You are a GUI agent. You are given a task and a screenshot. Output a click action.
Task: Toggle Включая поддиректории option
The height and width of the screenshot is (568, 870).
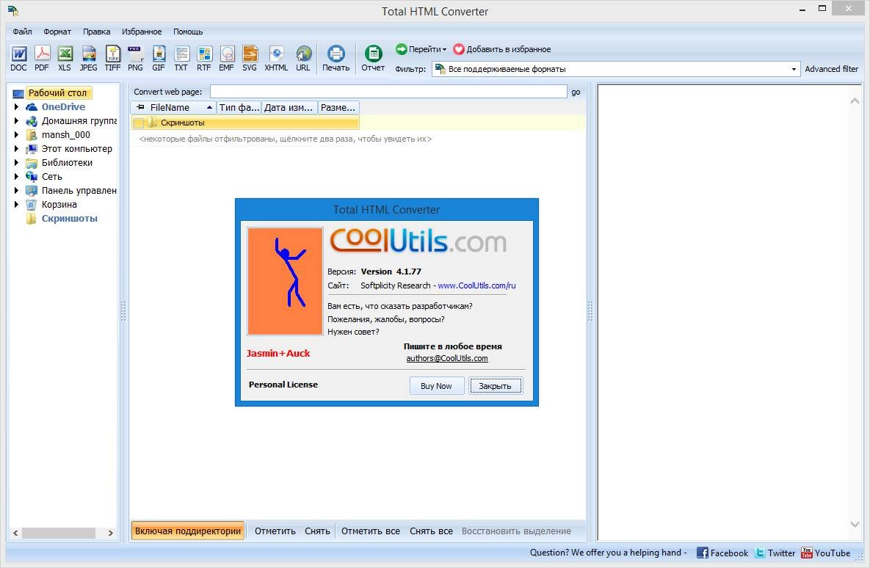[x=188, y=531]
